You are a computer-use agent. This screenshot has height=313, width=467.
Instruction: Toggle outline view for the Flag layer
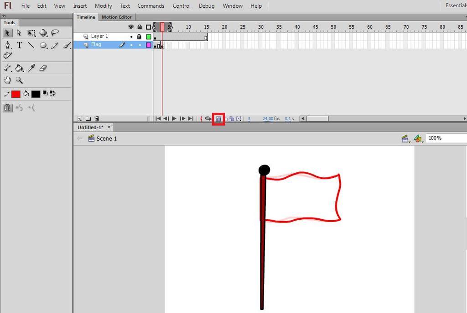148,45
